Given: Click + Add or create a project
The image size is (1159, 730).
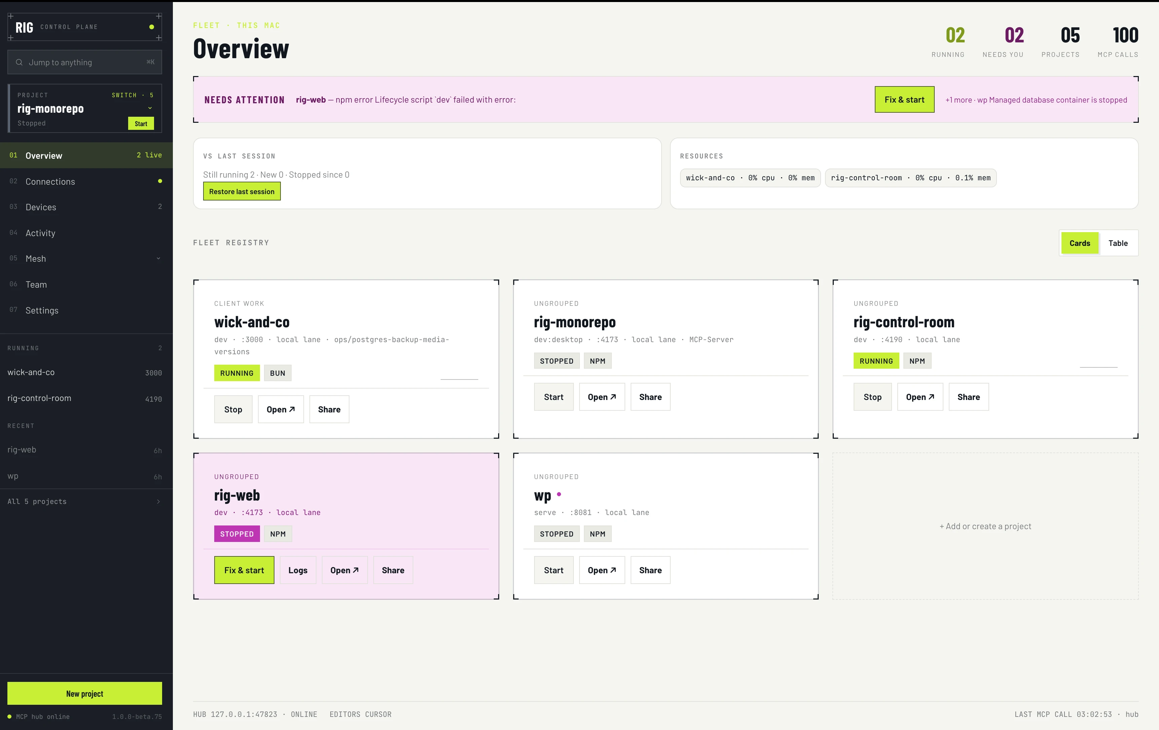Looking at the screenshot, I should pyautogui.click(x=985, y=526).
